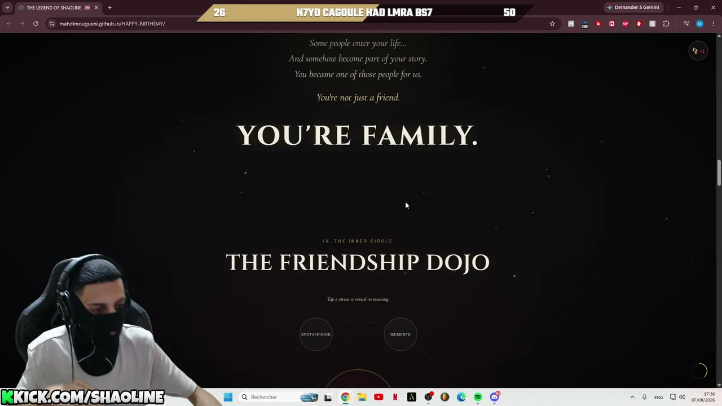Click 'Some people enter your life...' line

pyautogui.click(x=358, y=43)
